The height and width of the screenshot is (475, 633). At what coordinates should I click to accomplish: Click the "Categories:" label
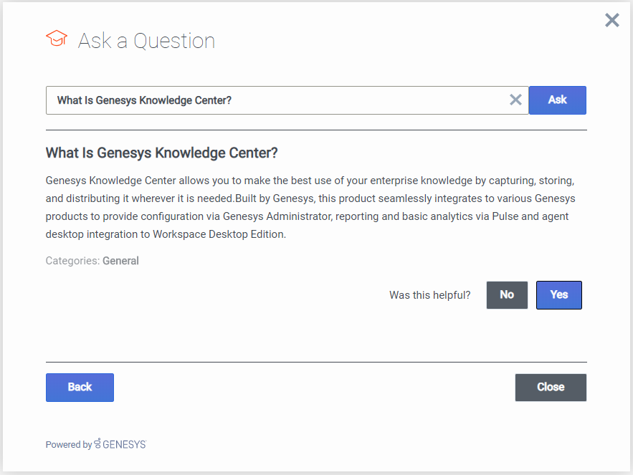pyautogui.click(x=72, y=261)
